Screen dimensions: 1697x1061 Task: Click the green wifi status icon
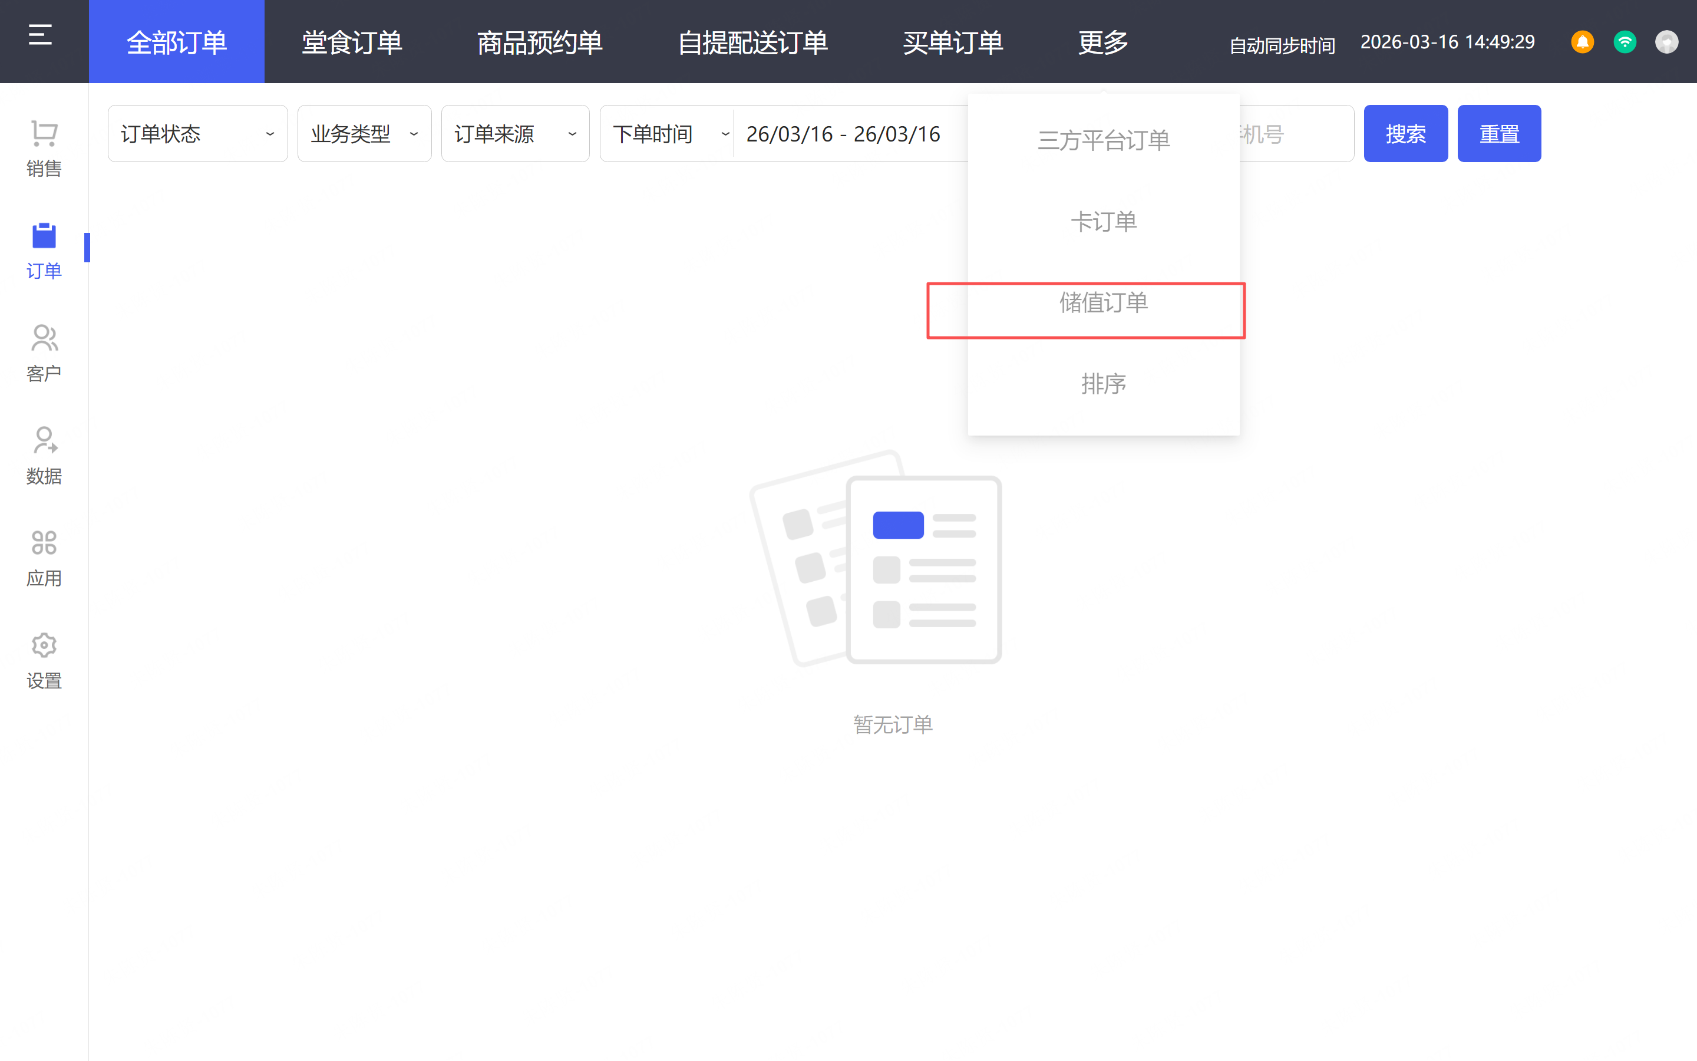click(x=1624, y=42)
